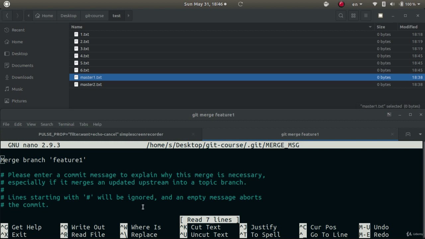Select file 3.txt
Screen dimensions: 425x239
click(x=247, y=48)
